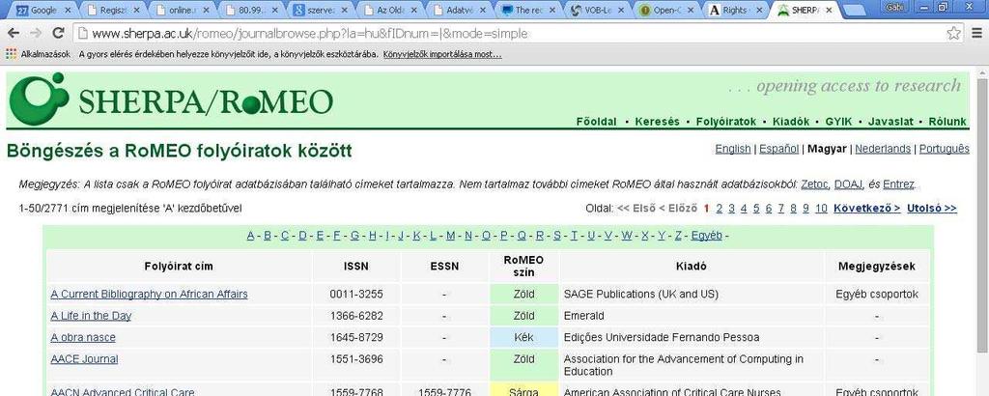Browse journals starting with letter Z
The image size is (989, 396).
click(677, 236)
